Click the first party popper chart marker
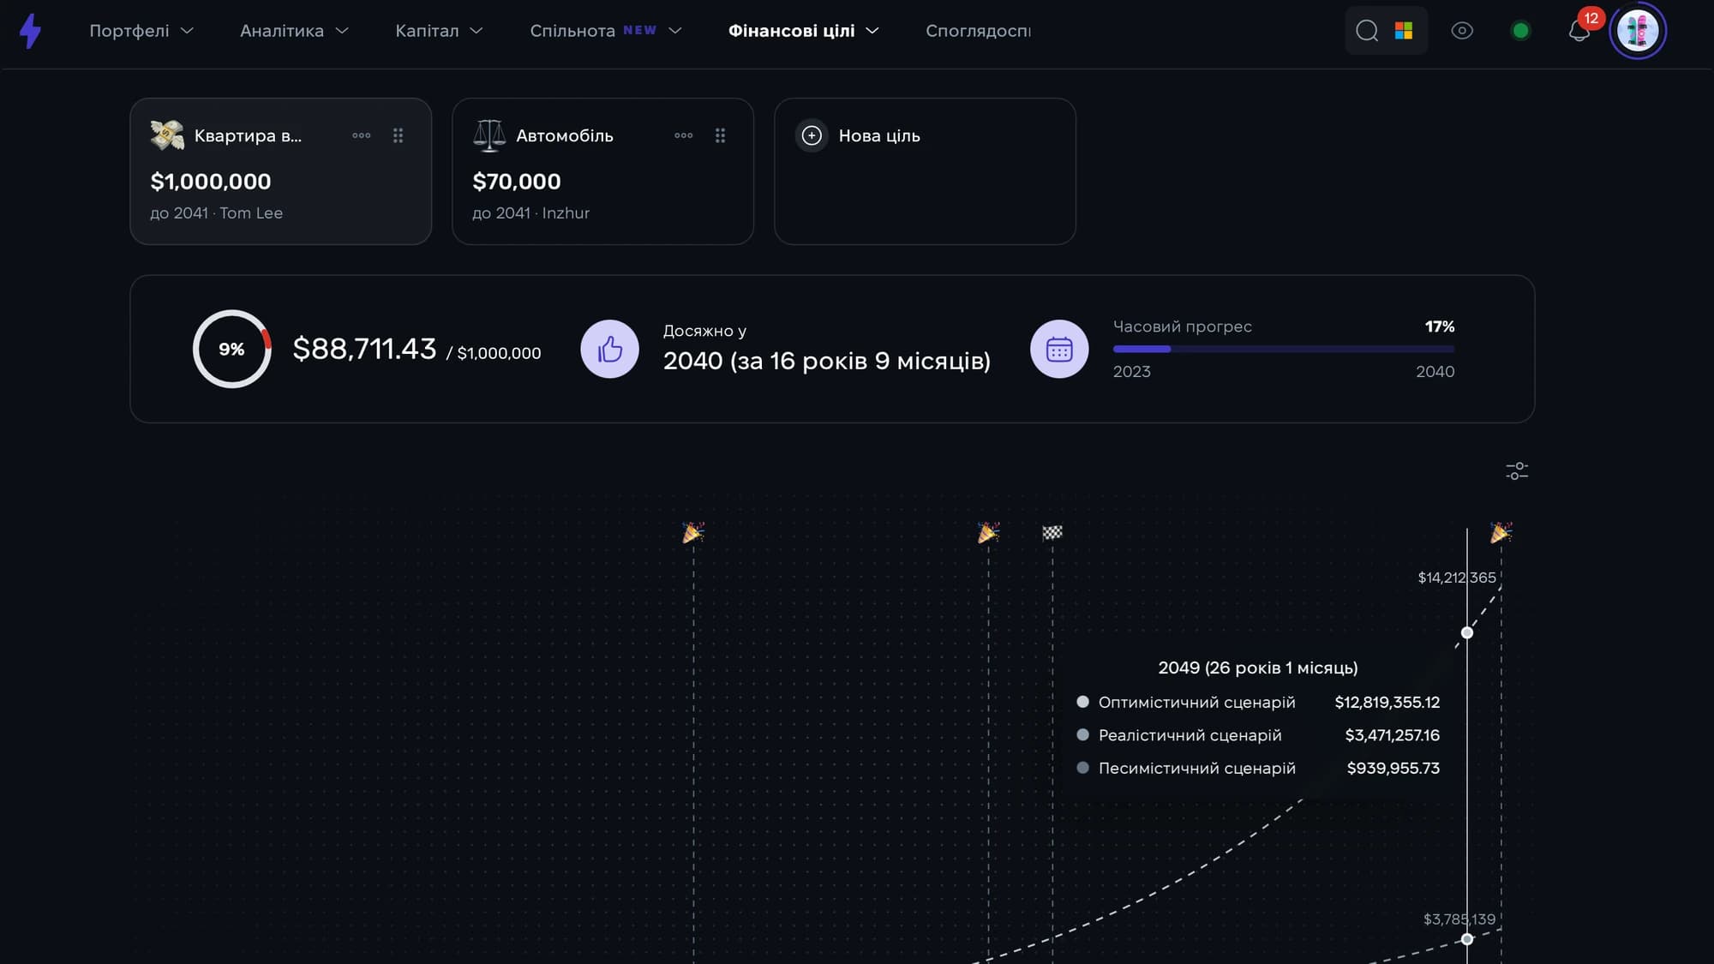This screenshot has width=1714, height=964. coord(693,533)
